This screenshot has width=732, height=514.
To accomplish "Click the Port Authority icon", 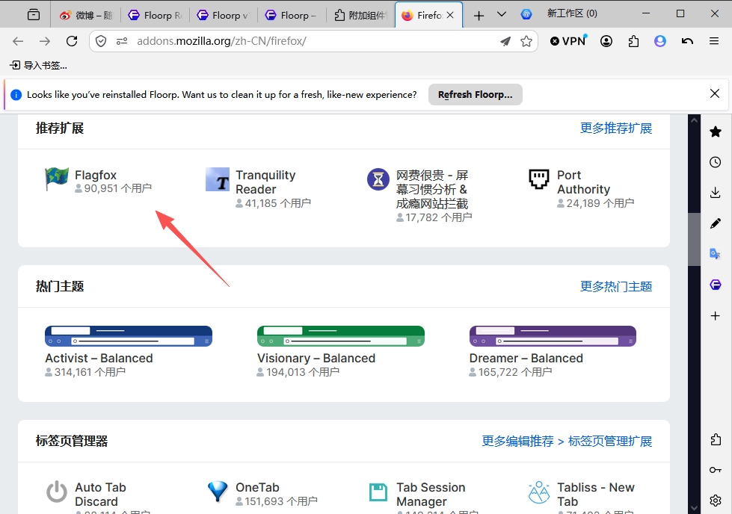I will [x=539, y=179].
